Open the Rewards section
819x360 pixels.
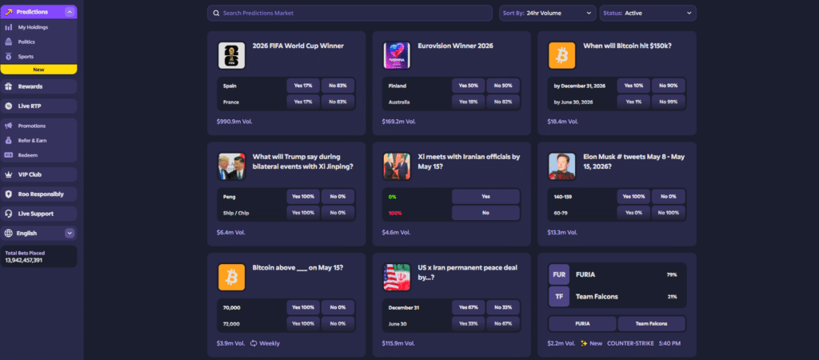pyautogui.click(x=38, y=86)
